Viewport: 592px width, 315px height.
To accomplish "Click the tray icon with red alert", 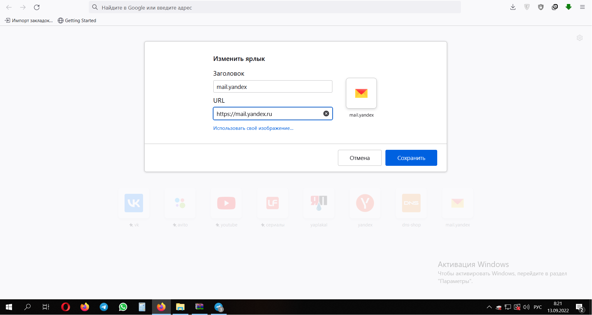I will pos(517,307).
